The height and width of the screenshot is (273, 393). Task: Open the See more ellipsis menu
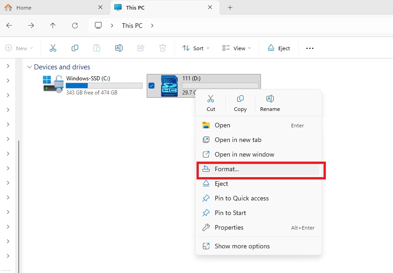click(310, 48)
